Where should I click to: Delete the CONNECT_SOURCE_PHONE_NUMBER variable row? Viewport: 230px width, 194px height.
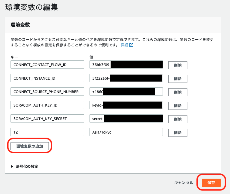[178, 92]
